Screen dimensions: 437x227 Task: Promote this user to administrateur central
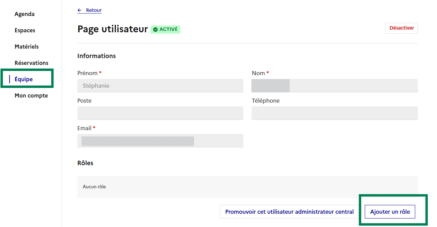[x=289, y=212]
